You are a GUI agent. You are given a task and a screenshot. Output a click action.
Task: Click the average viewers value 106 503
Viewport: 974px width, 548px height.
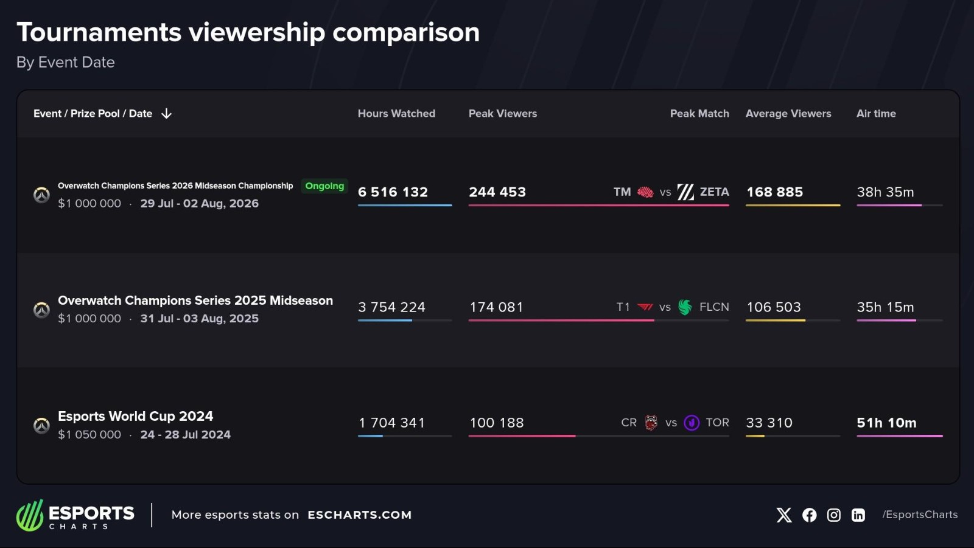click(x=774, y=307)
